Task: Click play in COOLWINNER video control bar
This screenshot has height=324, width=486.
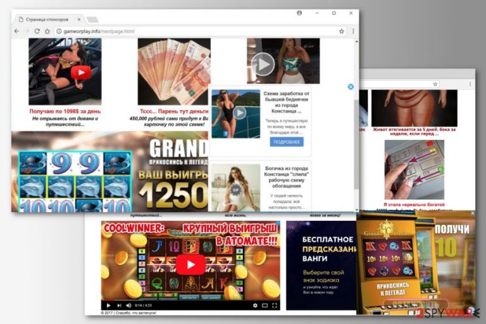Action: coord(108,306)
